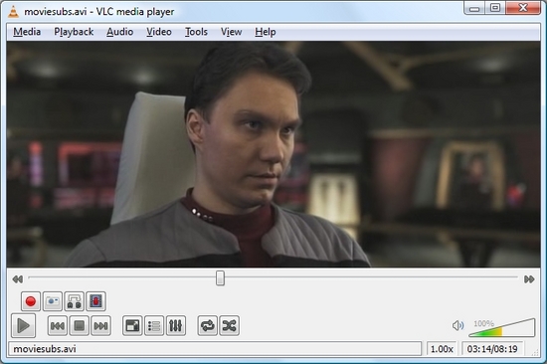Stop playback with the square button

(x=79, y=326)
